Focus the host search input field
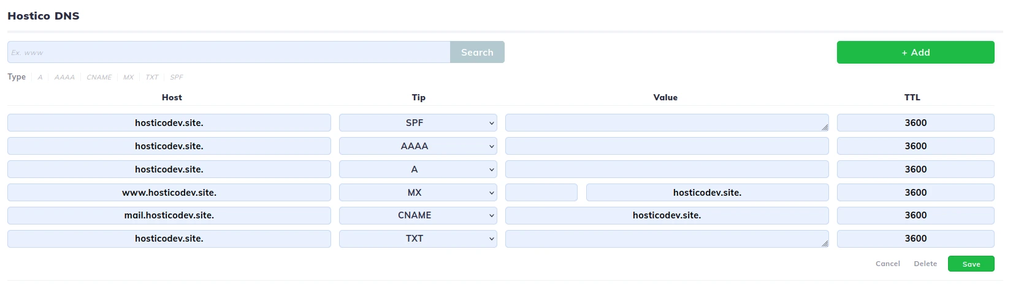 (x=229, y=53)
